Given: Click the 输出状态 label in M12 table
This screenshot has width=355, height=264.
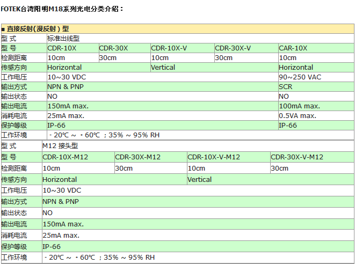Looking at the screenshot, I should [x=14, y=213].
